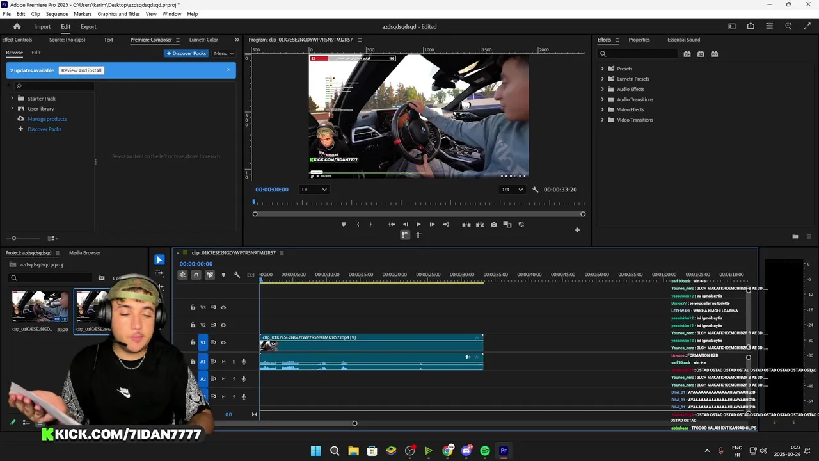Open Premiere Composer Menu dropdown
This screenshot has width=819, height=461.
tap(223, 53)
